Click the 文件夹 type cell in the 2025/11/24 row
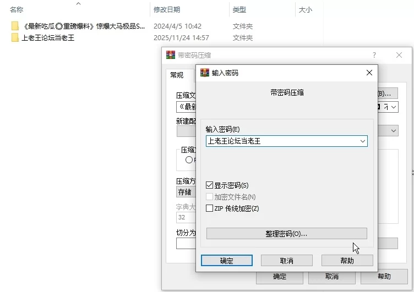The height and width of the screenshot is (292, 414). [243, 38]
